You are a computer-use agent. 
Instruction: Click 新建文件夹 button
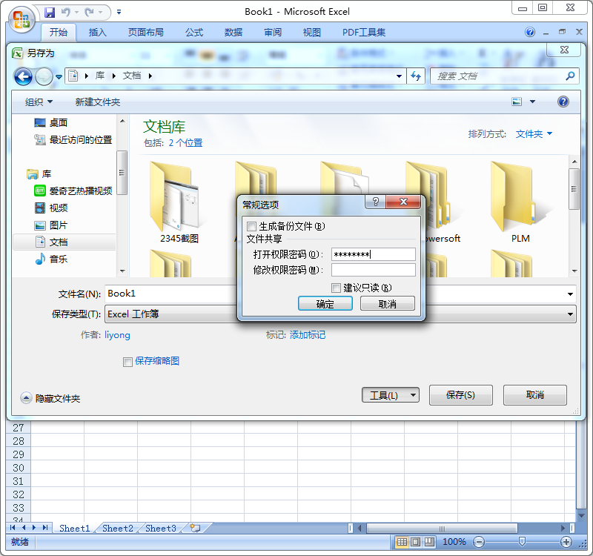pyautogui.click(x=98, y=102)
